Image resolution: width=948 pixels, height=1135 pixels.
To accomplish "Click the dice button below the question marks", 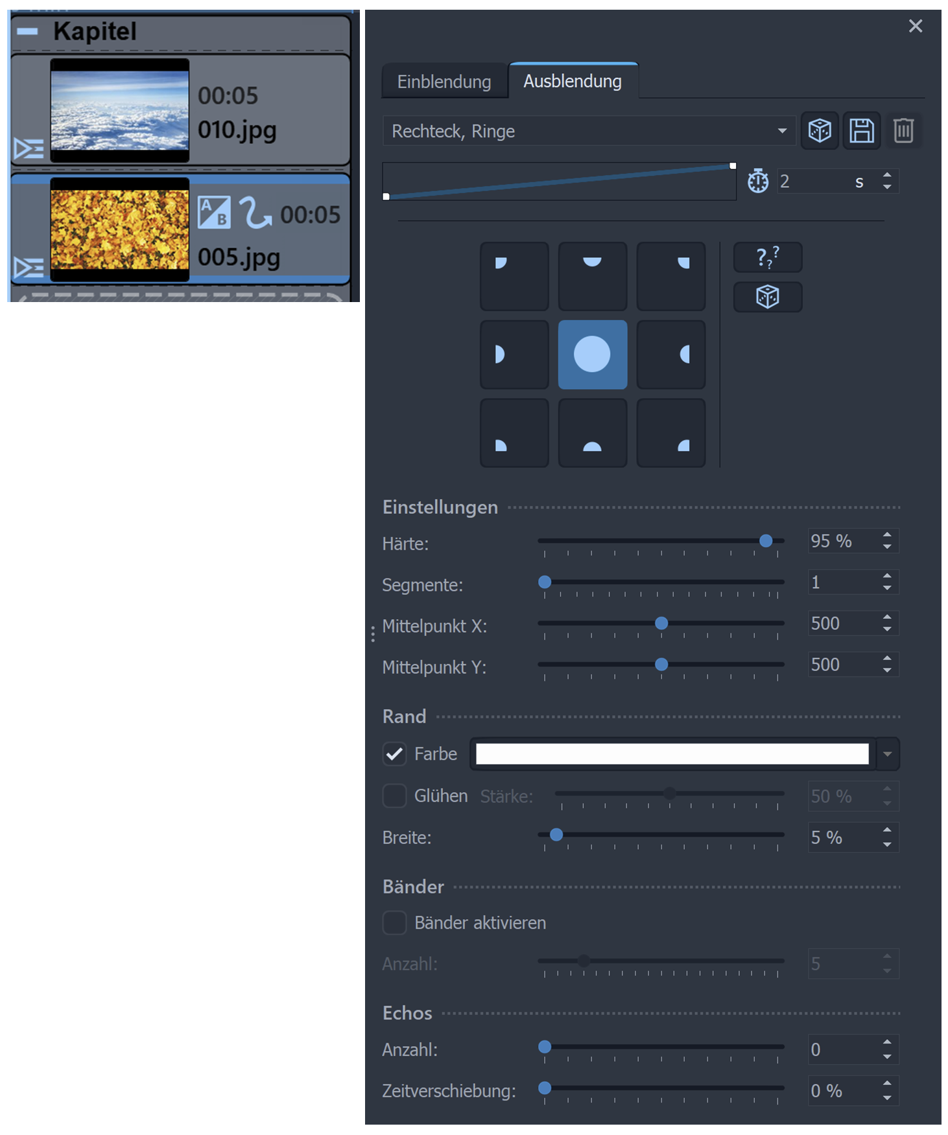I will tap(767, 297).
